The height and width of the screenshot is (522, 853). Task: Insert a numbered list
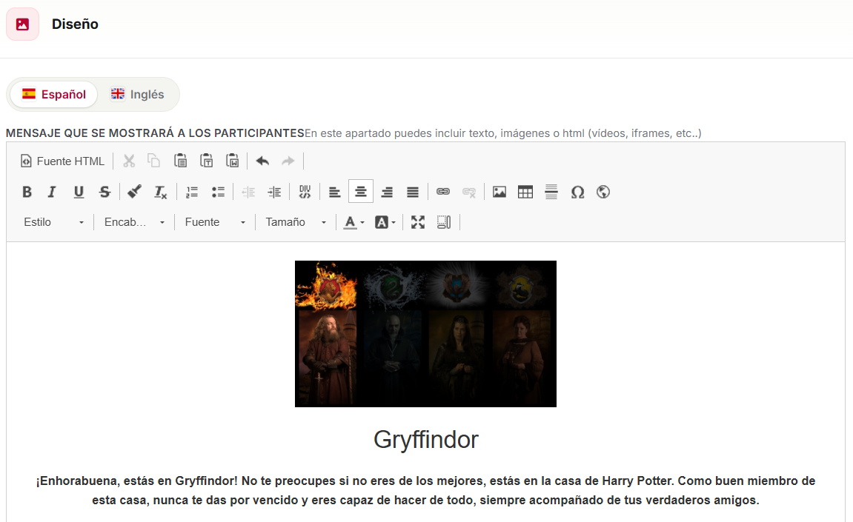[192, 192]
